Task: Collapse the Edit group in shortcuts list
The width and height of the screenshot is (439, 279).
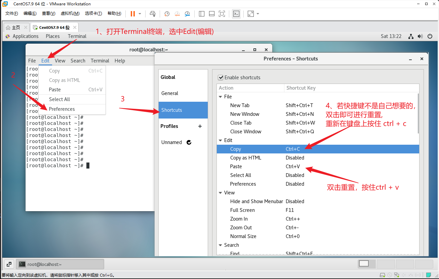Action: [221, 140]
